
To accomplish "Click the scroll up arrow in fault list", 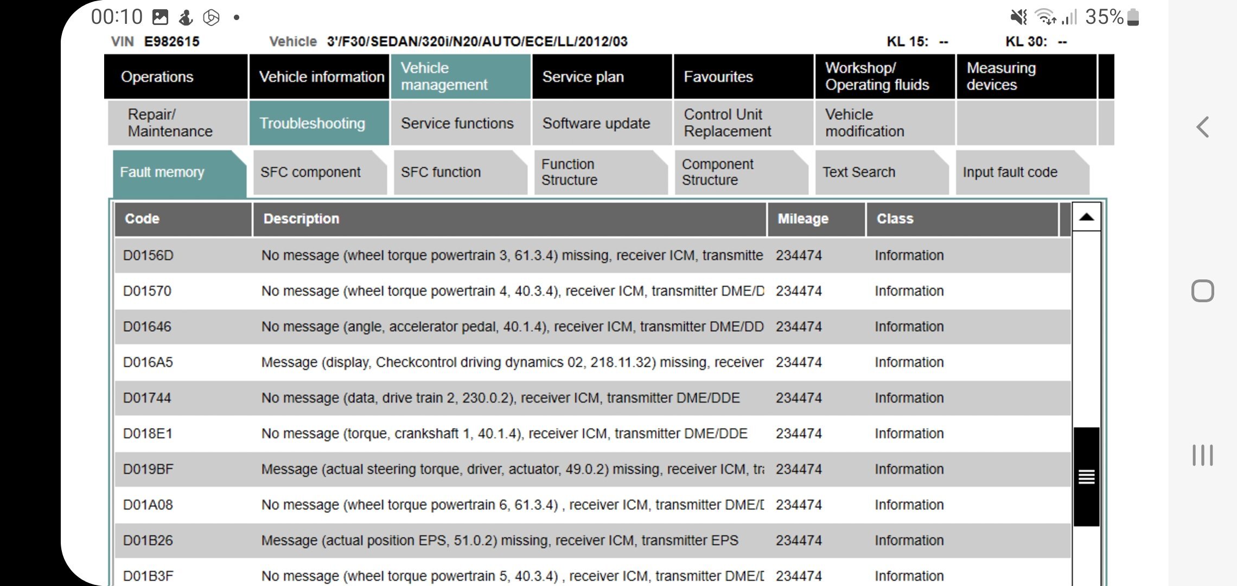I will pyautogui.click(x=1086, y=217).
